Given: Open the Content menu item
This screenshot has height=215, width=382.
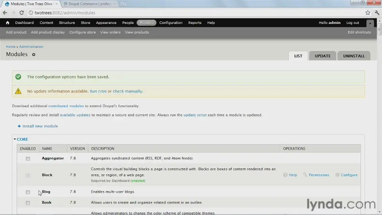Looking at the screenshot, I should pos(46,23).
